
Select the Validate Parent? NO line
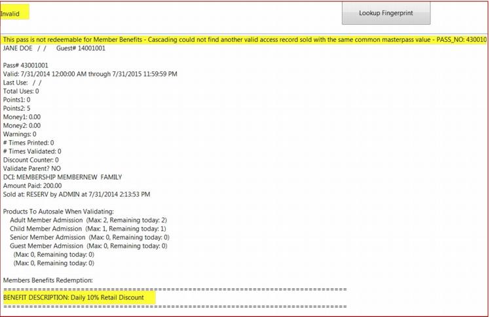click(33, 168)
